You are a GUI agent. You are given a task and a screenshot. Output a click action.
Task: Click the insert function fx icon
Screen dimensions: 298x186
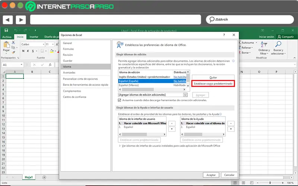coord(50,65)
